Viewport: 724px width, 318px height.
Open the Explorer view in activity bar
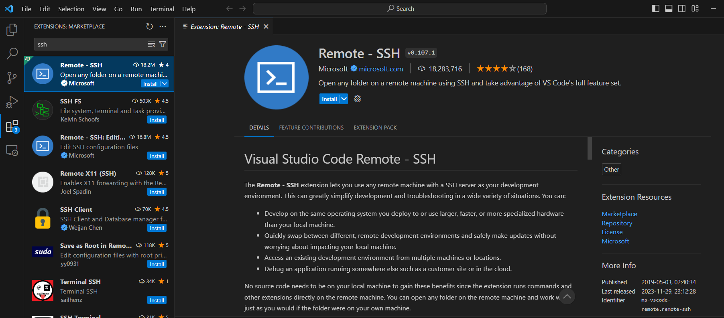12,29
